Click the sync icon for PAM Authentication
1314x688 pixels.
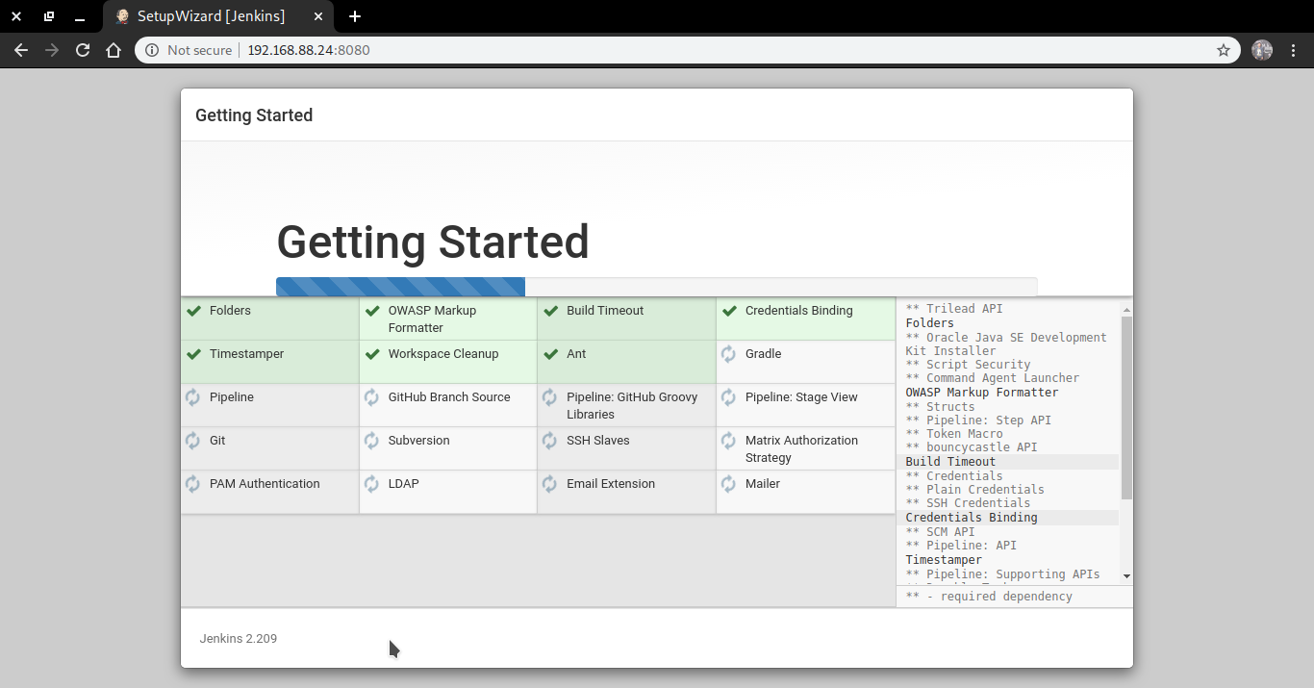(193, 484)
